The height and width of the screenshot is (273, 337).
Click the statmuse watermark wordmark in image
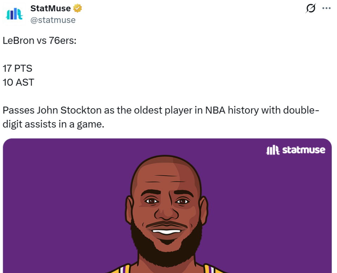click(304, 150)
